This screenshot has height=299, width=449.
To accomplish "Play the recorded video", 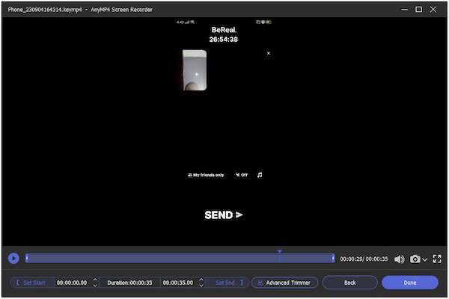I will [x=13, y=259].
